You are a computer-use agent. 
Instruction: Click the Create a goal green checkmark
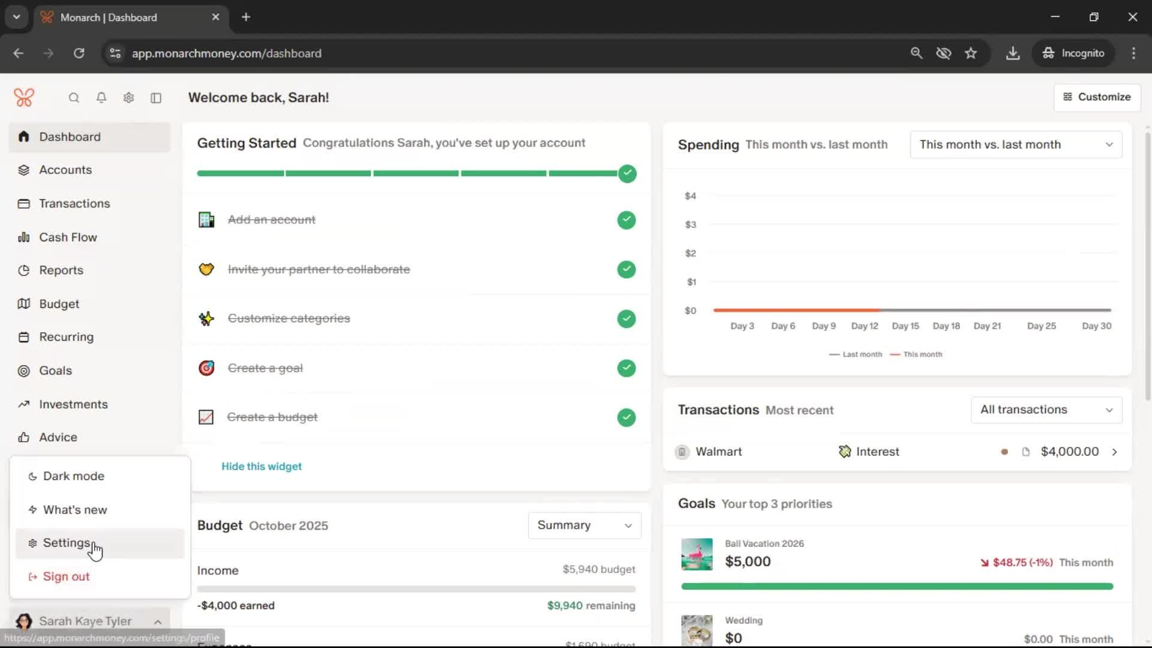(626, 368)
